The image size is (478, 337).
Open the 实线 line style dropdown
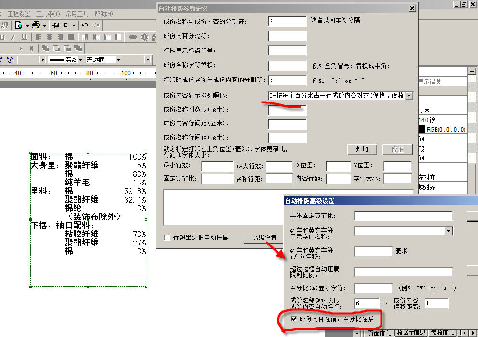pos(81,60)
